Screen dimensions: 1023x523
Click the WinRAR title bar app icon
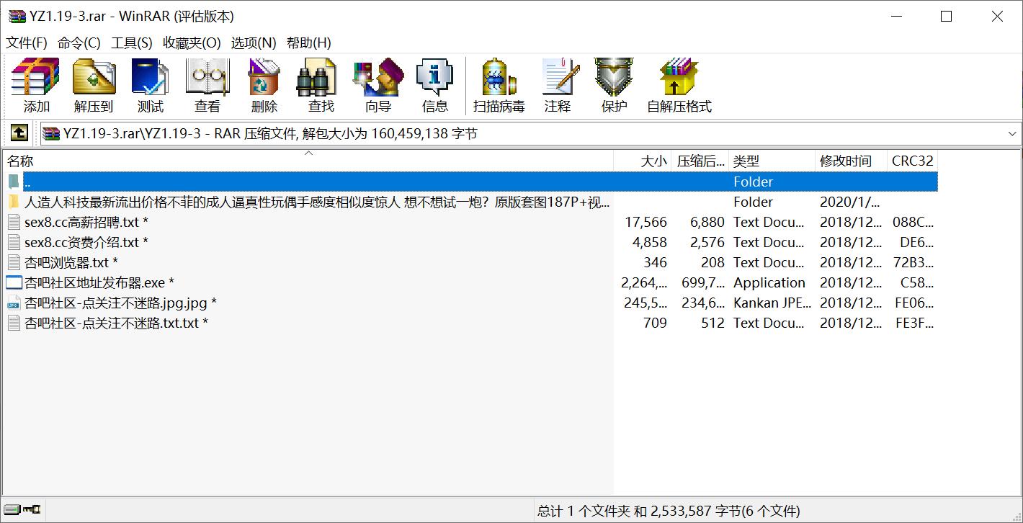click(x=17, y=16)
